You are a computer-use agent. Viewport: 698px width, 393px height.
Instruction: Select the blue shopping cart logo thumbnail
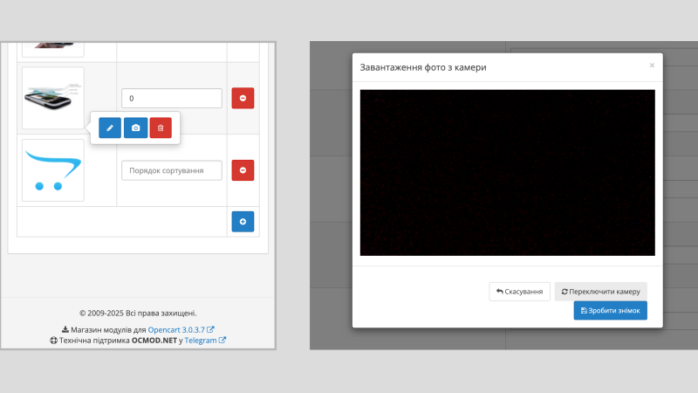(x=53, y=170)
